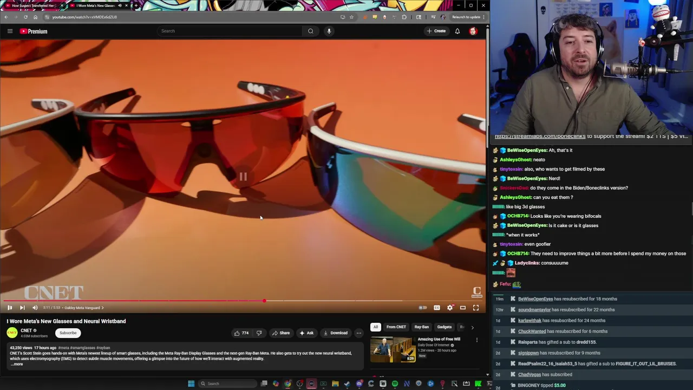The width and height of the screenshot is (693, 390).
Task: Bookmark this page with the star
Action: 351,17
